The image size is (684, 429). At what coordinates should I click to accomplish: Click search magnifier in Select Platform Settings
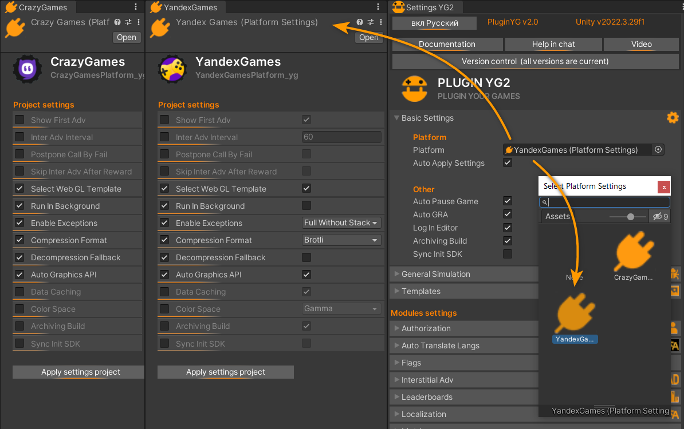[544, 202]
